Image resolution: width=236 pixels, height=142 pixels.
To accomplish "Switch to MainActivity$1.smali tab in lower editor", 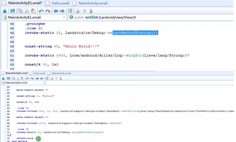I will coord(15,73).
